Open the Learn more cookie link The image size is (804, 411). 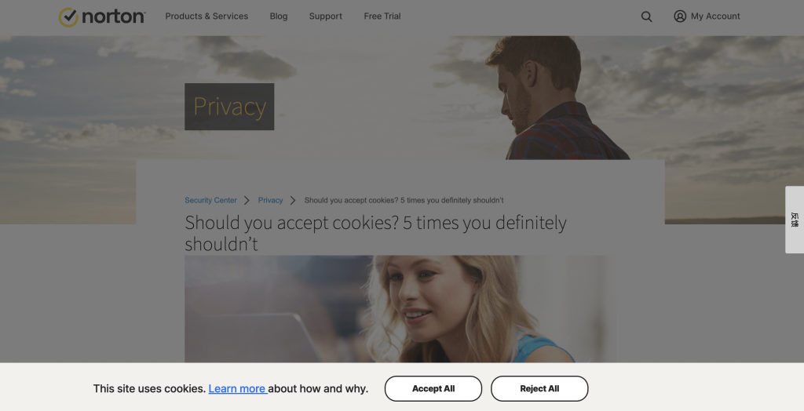click(x=237, y=388)
